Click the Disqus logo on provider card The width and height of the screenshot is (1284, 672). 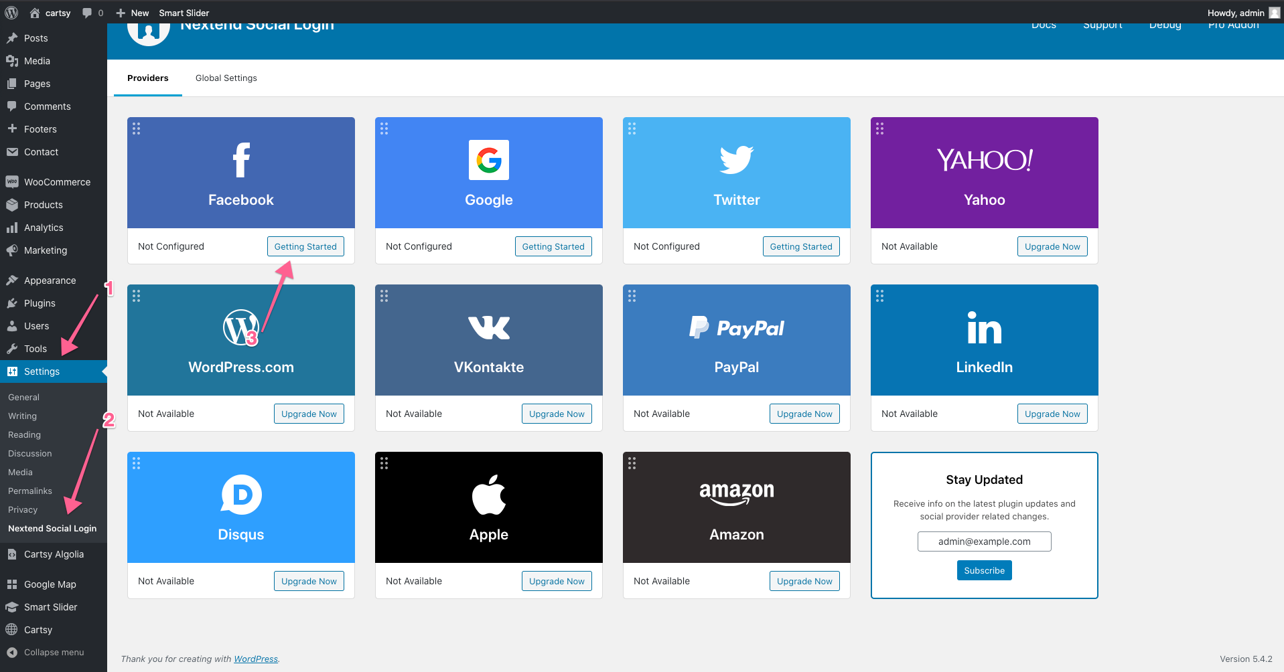241,495
